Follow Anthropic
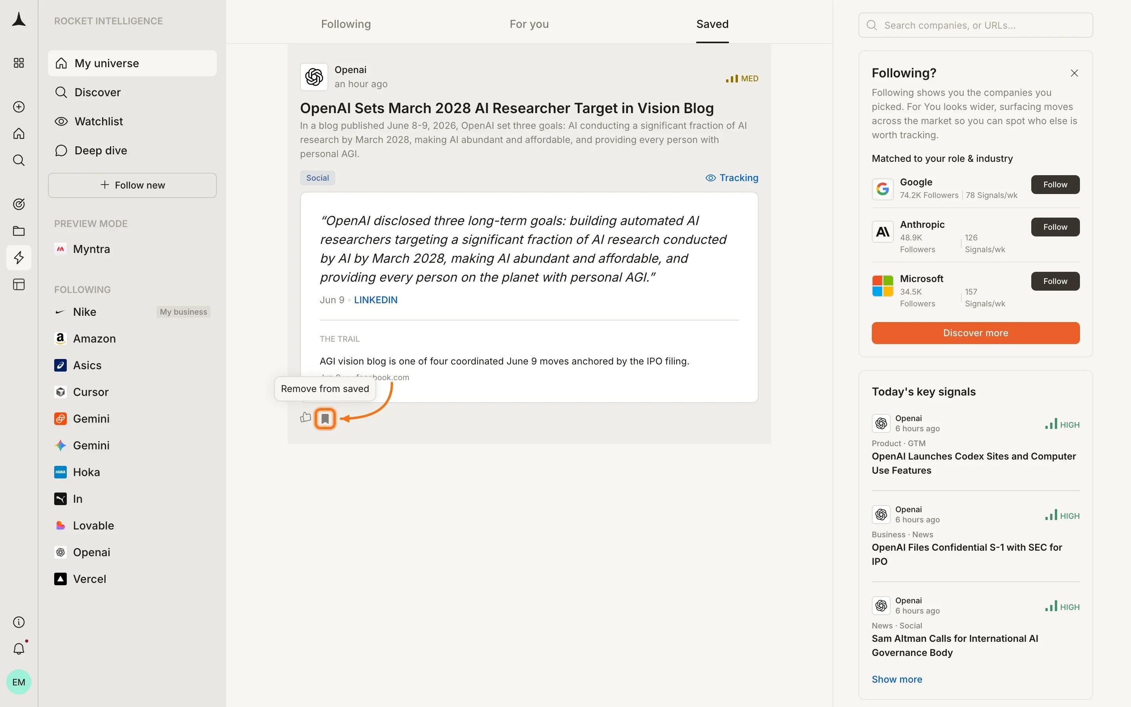The width and height of the screenshot is (1131, 707). pyautogui.click(x=1055, y=227)
